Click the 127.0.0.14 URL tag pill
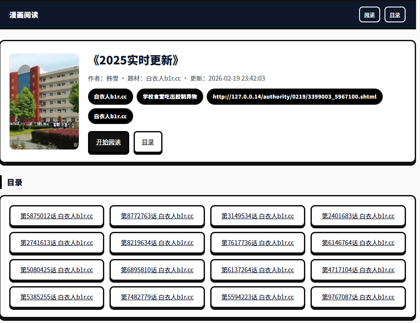 point(294,96)
